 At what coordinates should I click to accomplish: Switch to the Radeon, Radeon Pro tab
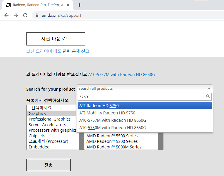[38, 5]
